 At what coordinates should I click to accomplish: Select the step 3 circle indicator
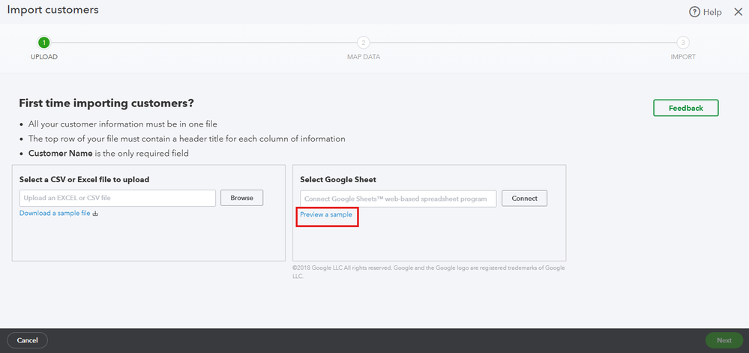click(683, 43)
